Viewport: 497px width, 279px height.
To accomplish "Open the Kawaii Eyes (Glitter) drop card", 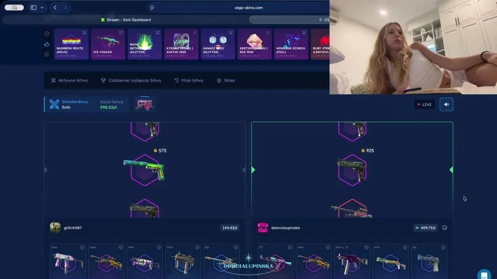I will (x=218, y=44).
